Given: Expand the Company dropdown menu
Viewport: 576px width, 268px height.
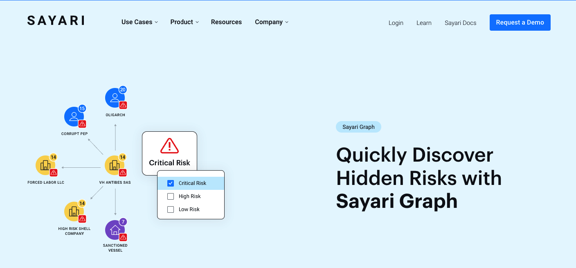Looking at the screenshot, I should pyautogui.click(x=271, y=22).
